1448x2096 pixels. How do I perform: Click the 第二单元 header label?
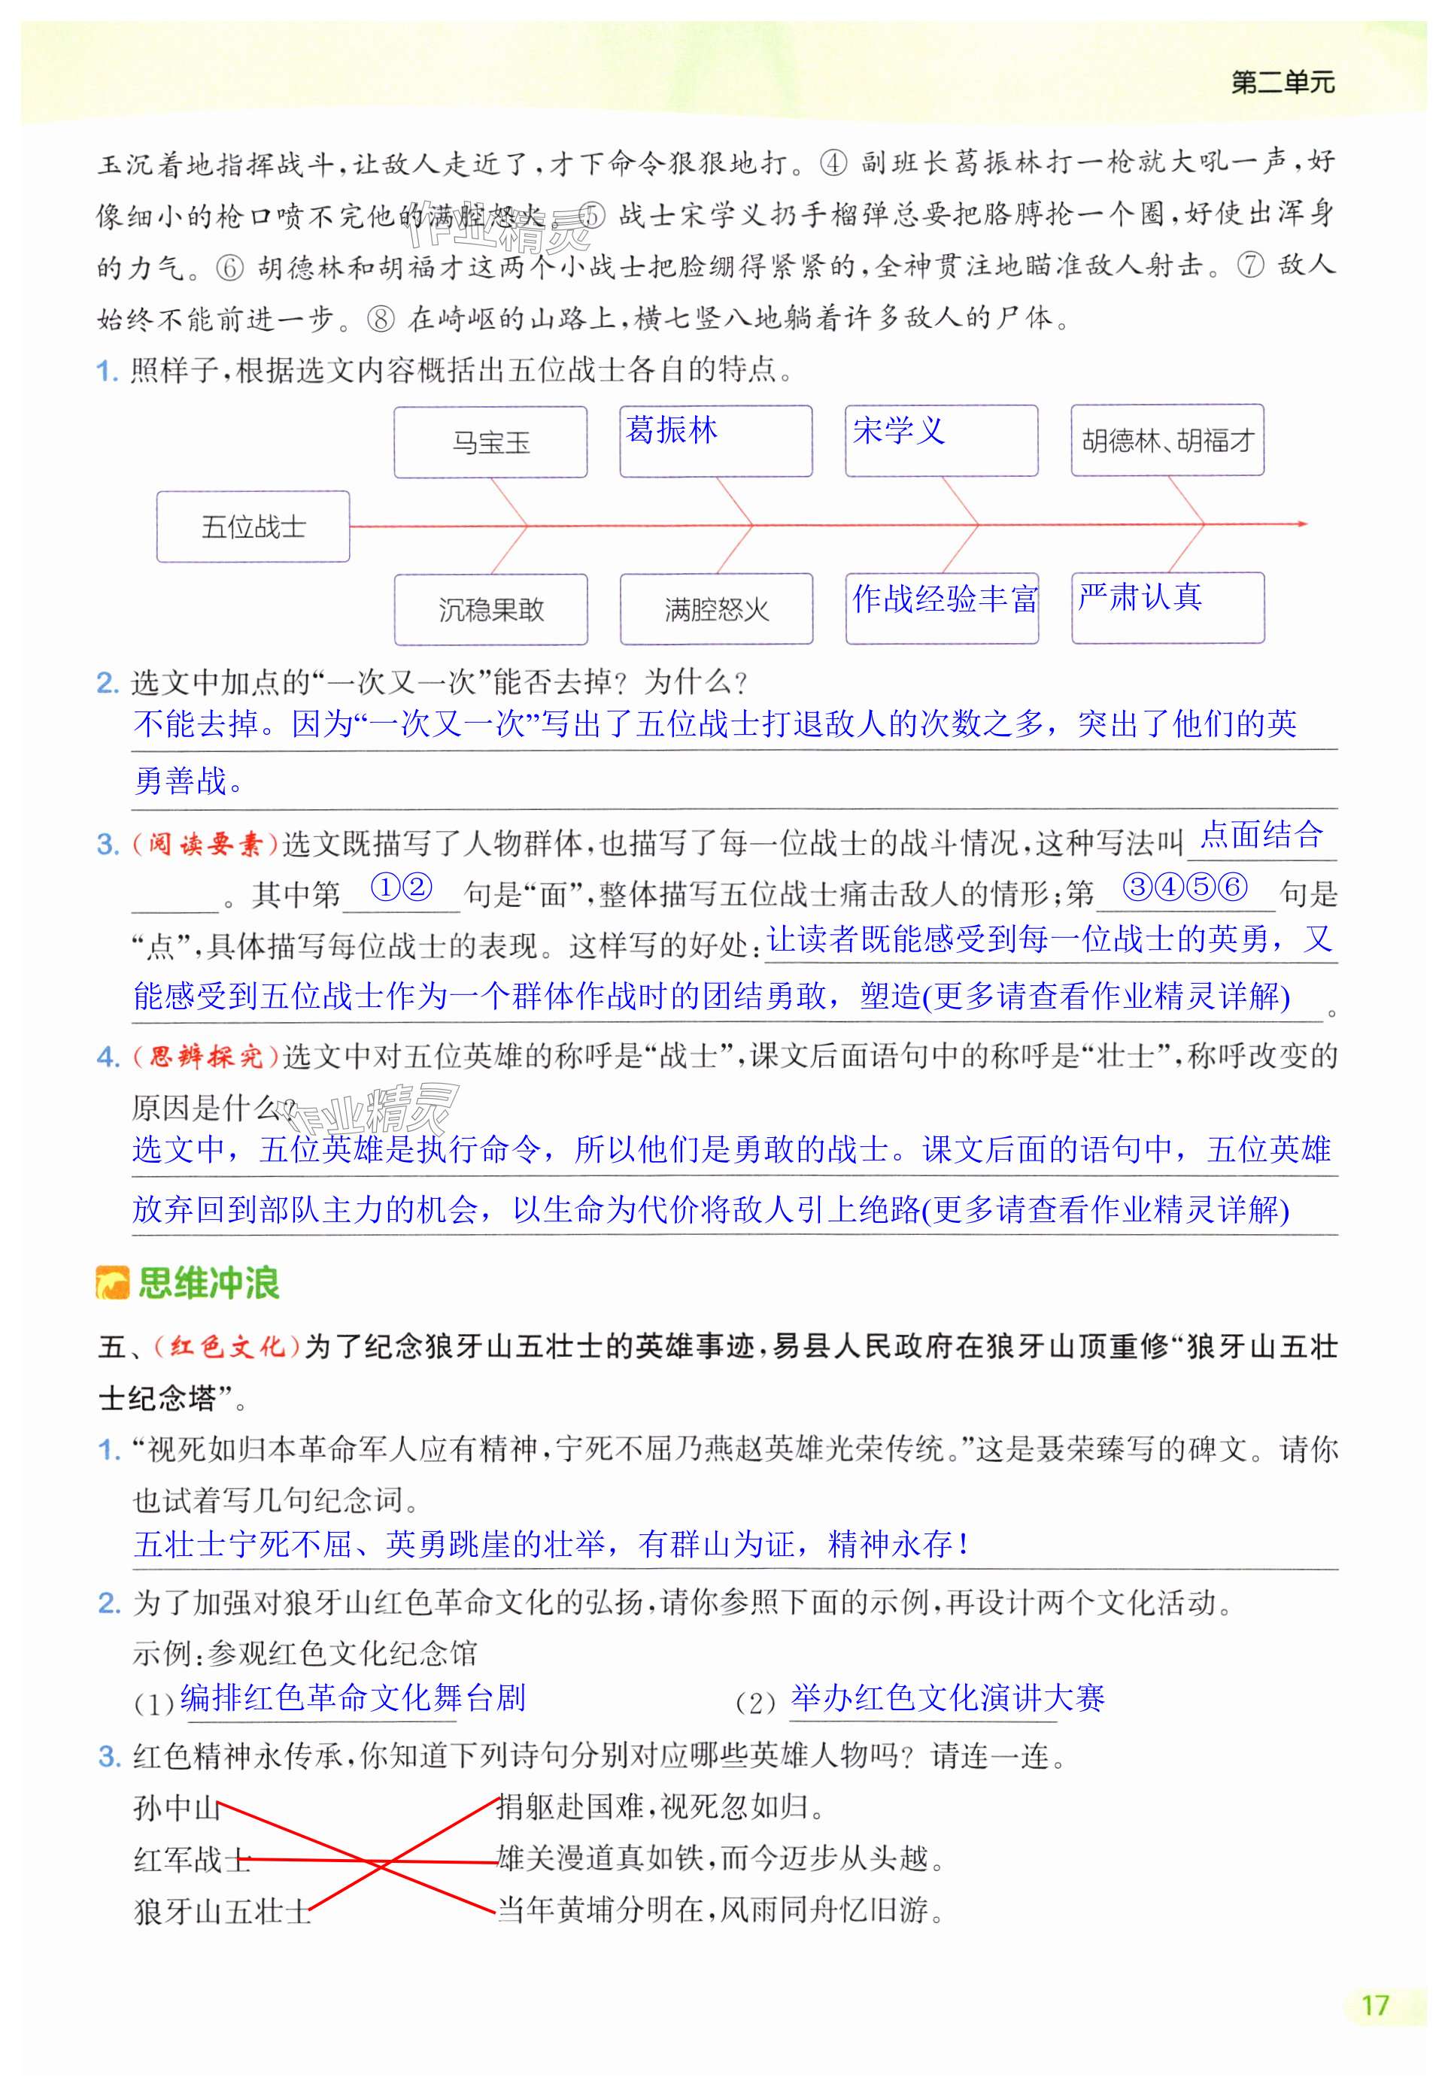(x=1282, y=83)
